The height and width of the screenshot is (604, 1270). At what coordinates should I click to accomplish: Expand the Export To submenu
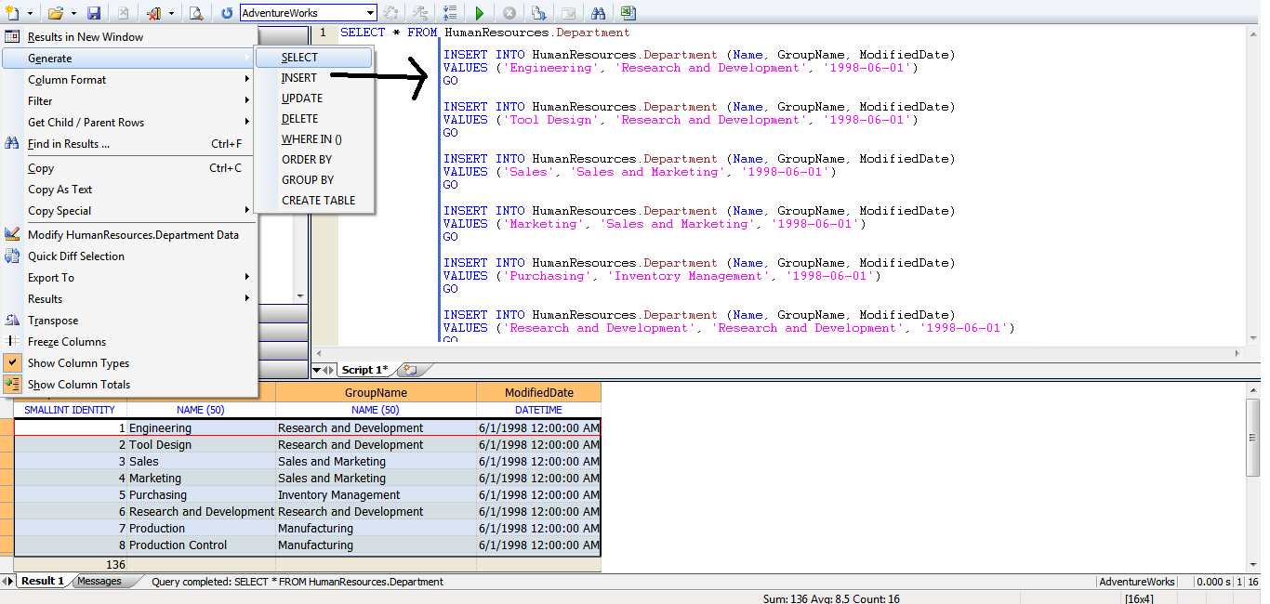(50, 277)
